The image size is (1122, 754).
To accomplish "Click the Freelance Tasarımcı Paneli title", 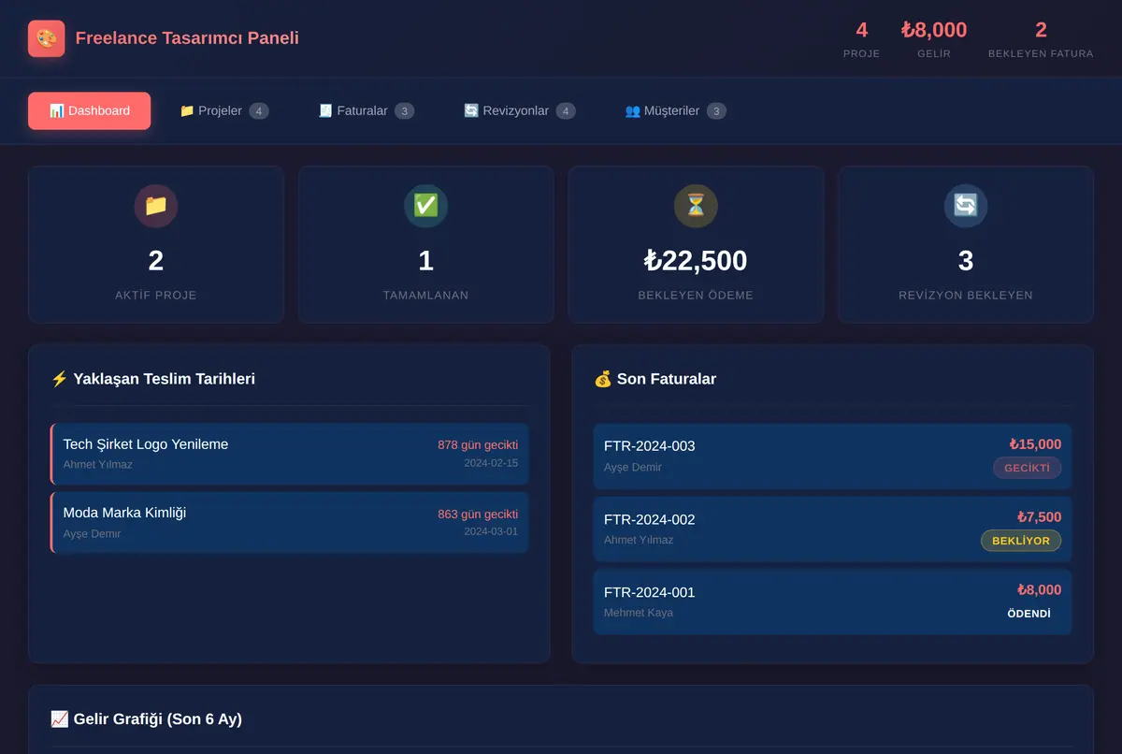I will [187, 38].
